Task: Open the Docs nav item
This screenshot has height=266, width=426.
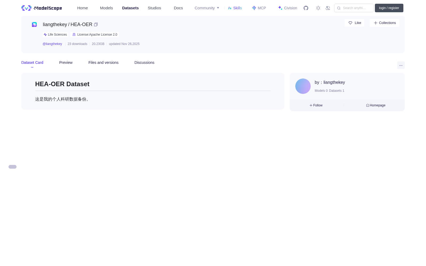Action: coord(178,8)
